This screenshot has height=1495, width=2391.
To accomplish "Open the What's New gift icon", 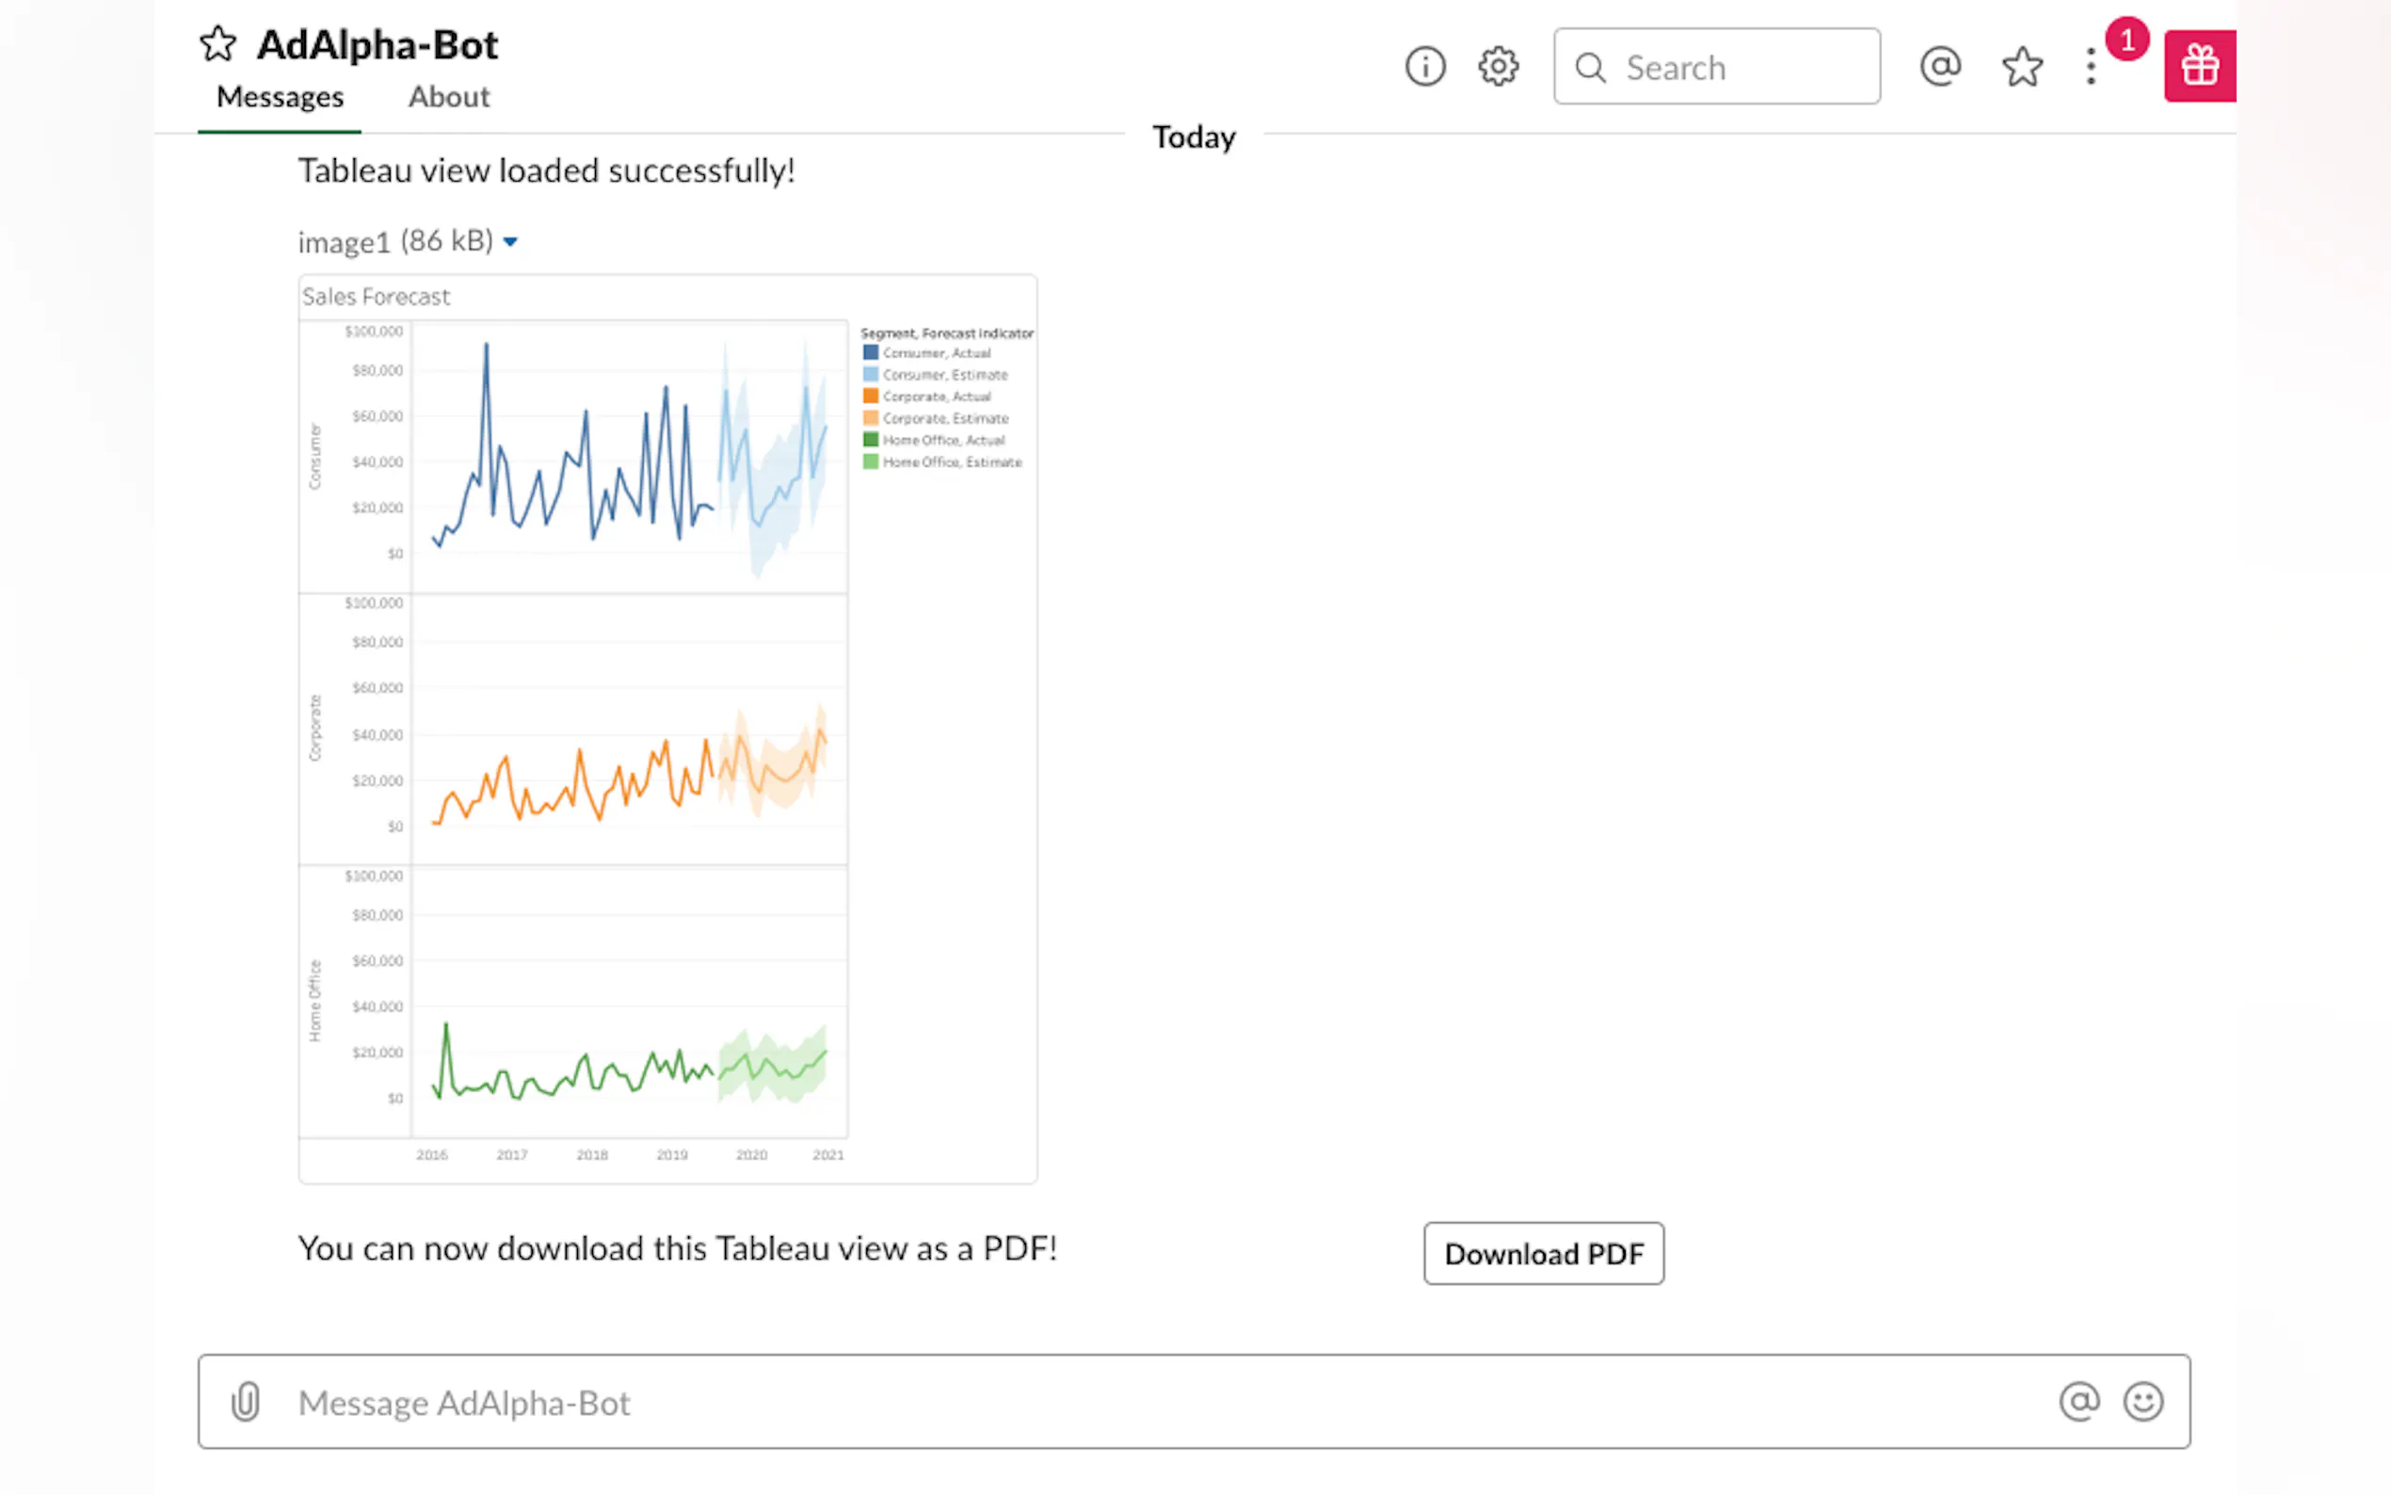I will (2199, 66).
